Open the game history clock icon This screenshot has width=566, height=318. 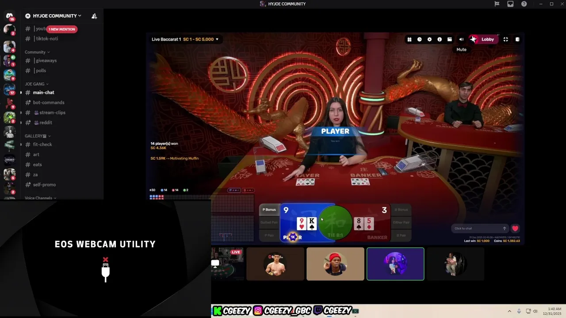tap(420, 39)
